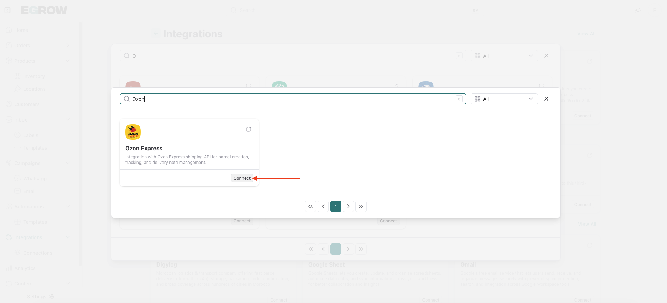The height and width of the screenshot is (303, 667).
Task: Collapse the sidebar using the top-left panel icon
Action: coord(7,10)
